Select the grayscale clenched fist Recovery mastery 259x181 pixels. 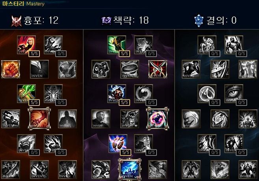pos(207,45)
